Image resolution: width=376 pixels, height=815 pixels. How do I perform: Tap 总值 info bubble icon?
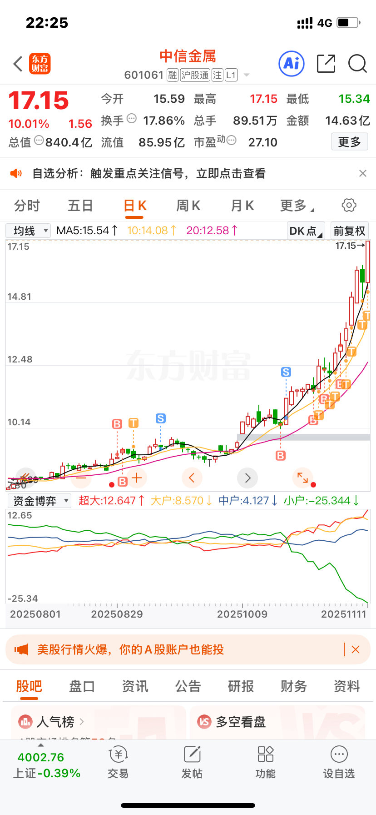point(39,140)
